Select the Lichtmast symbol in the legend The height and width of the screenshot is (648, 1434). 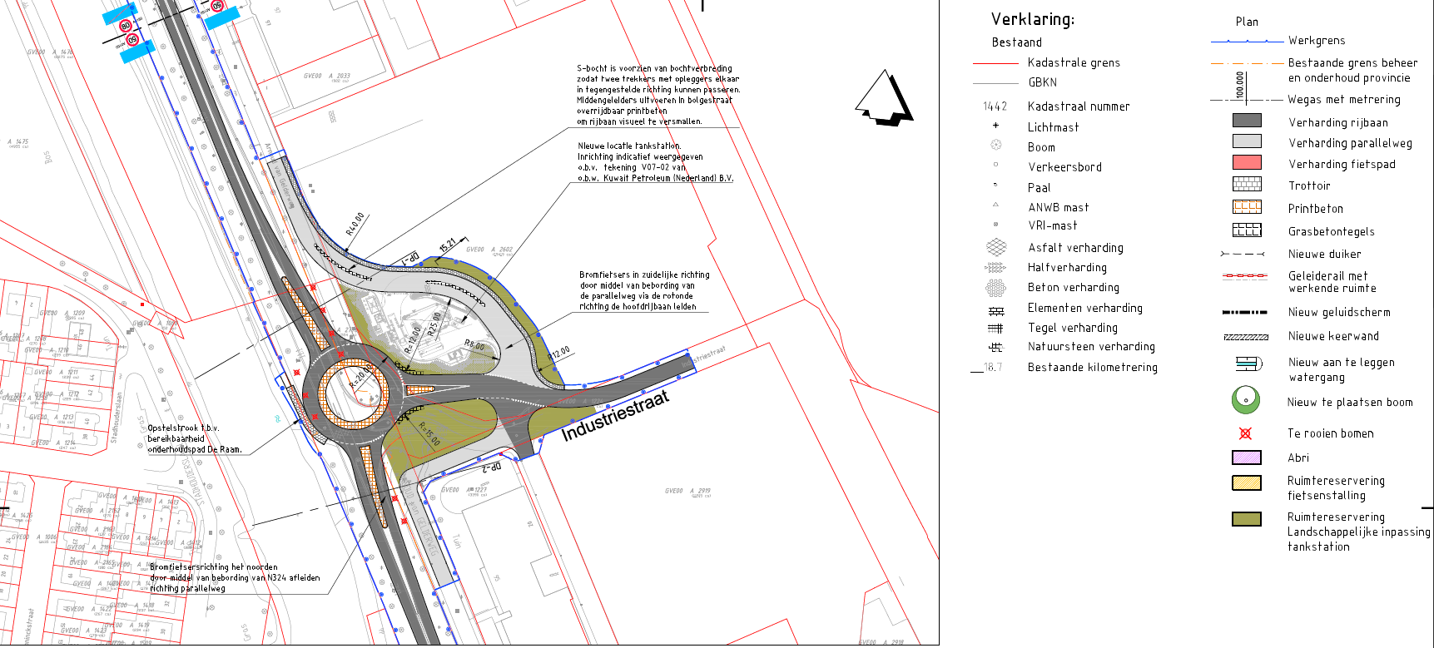995,126
